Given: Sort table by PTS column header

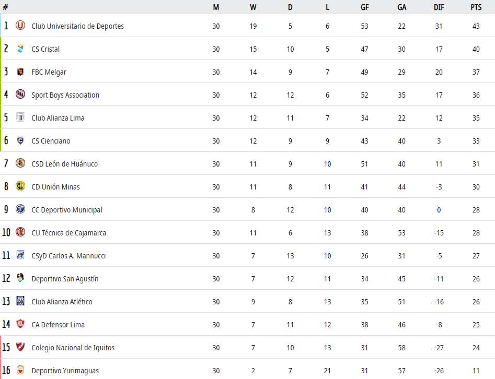Looking at the screenshot, I should [476, 7].
